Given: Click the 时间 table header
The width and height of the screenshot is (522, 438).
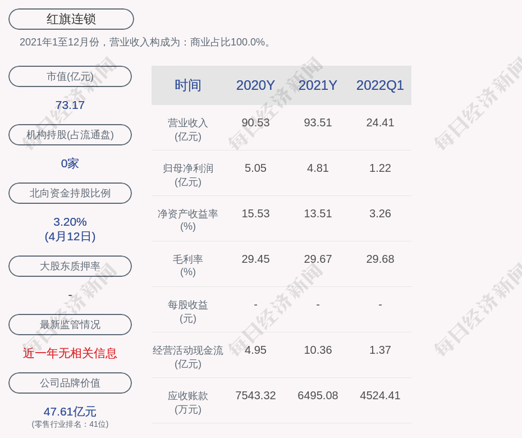Looking at the screenshot, I should [188, 85].
